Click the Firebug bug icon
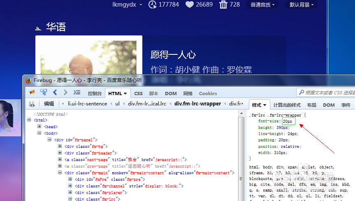This screenshot has height=201, width=355. click(32, 92)
